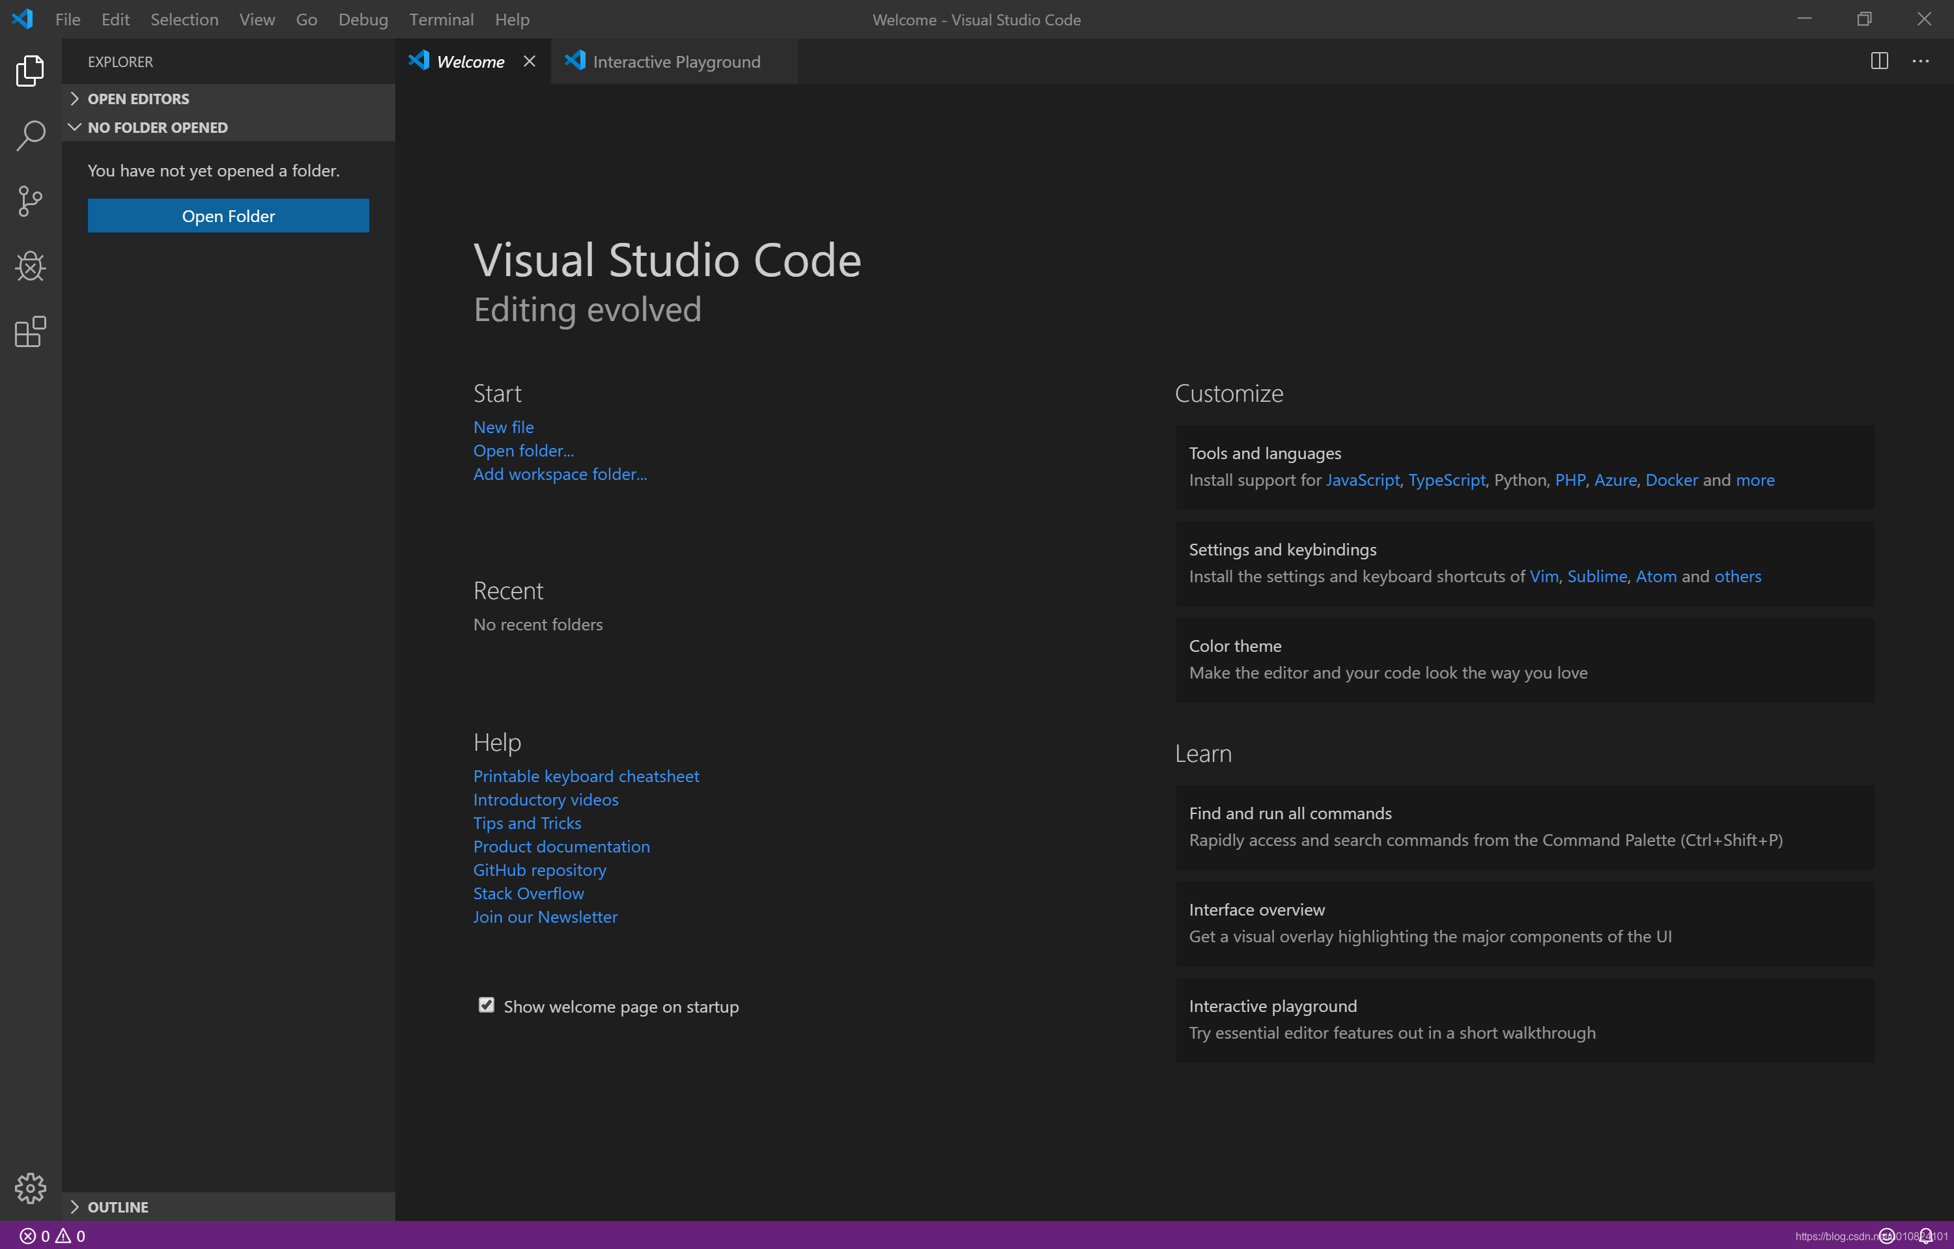Collapse the No Folder Opened section
The height and width of the screenshot is (1249, 1954).
coord(158,128)
